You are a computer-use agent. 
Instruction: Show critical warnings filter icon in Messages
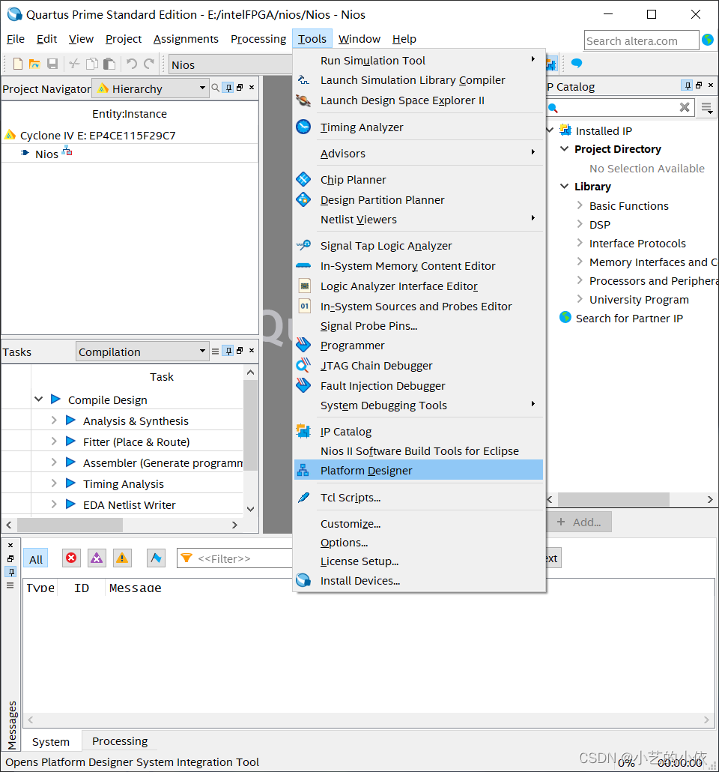pos(97,558)
